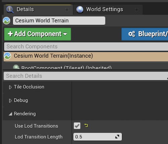Select Cesium World Terrain(Instance) row
Image resolution: width=168 pixels, height=144 pixels.
86,56
